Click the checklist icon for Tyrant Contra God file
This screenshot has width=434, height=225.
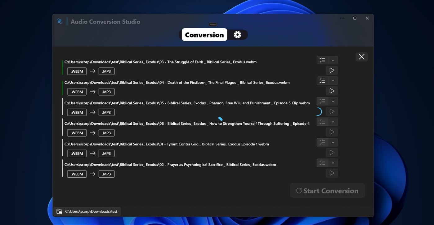322,142
